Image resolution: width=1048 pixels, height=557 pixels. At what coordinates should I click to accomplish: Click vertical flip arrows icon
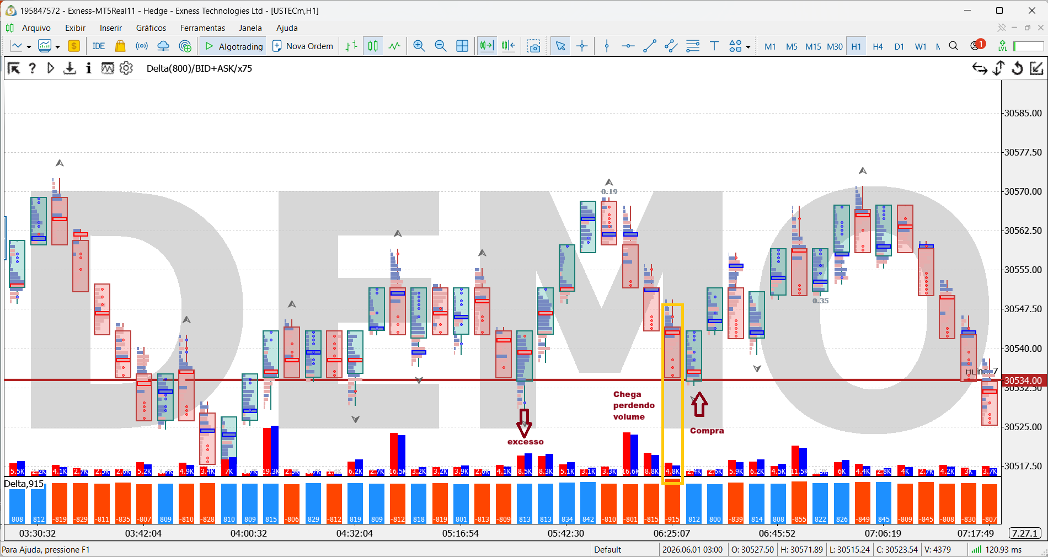point(999,68)
